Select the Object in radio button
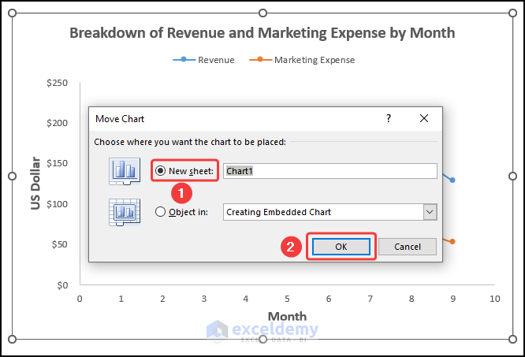Screen dimensions: 525x357 coord(161,212)
